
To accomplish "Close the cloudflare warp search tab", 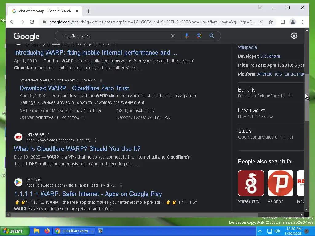I will (77, 11).
